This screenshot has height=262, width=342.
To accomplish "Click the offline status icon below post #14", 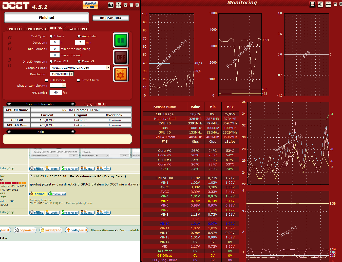I will (x=37, y=213).
